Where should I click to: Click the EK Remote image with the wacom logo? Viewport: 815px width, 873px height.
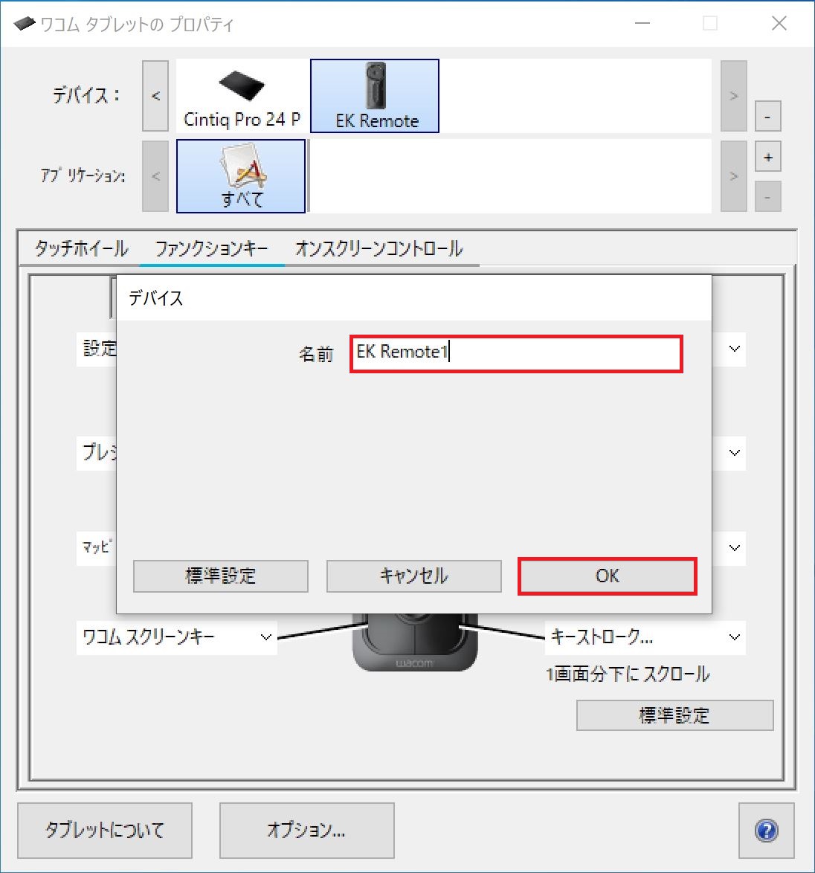pos(415,642)
